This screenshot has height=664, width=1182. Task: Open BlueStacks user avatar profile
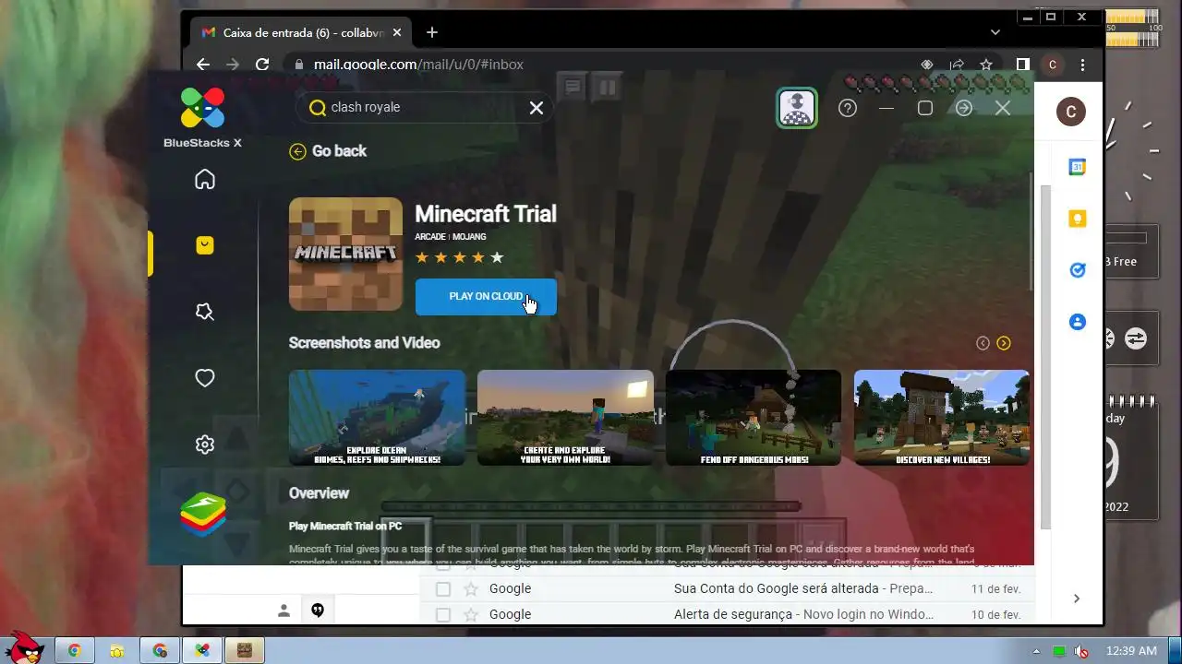coord(797,108)
